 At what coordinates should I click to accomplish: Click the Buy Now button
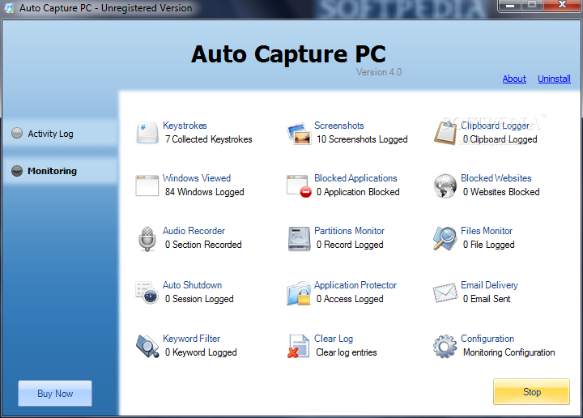coord(55,394)
